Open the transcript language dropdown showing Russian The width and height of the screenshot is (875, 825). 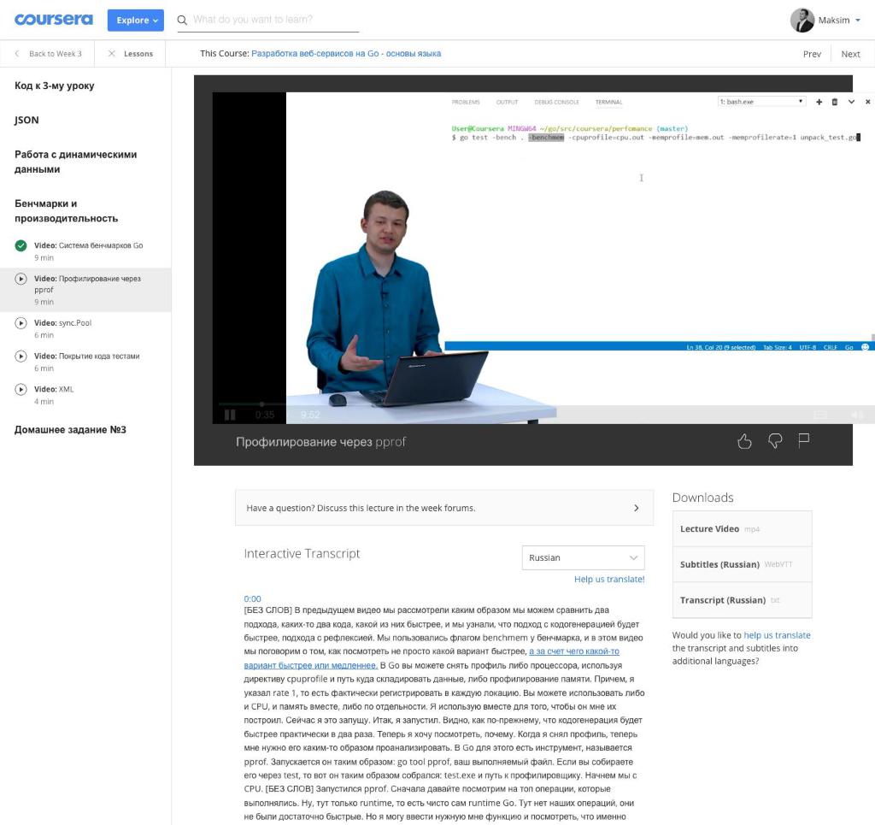coord(582,557)
